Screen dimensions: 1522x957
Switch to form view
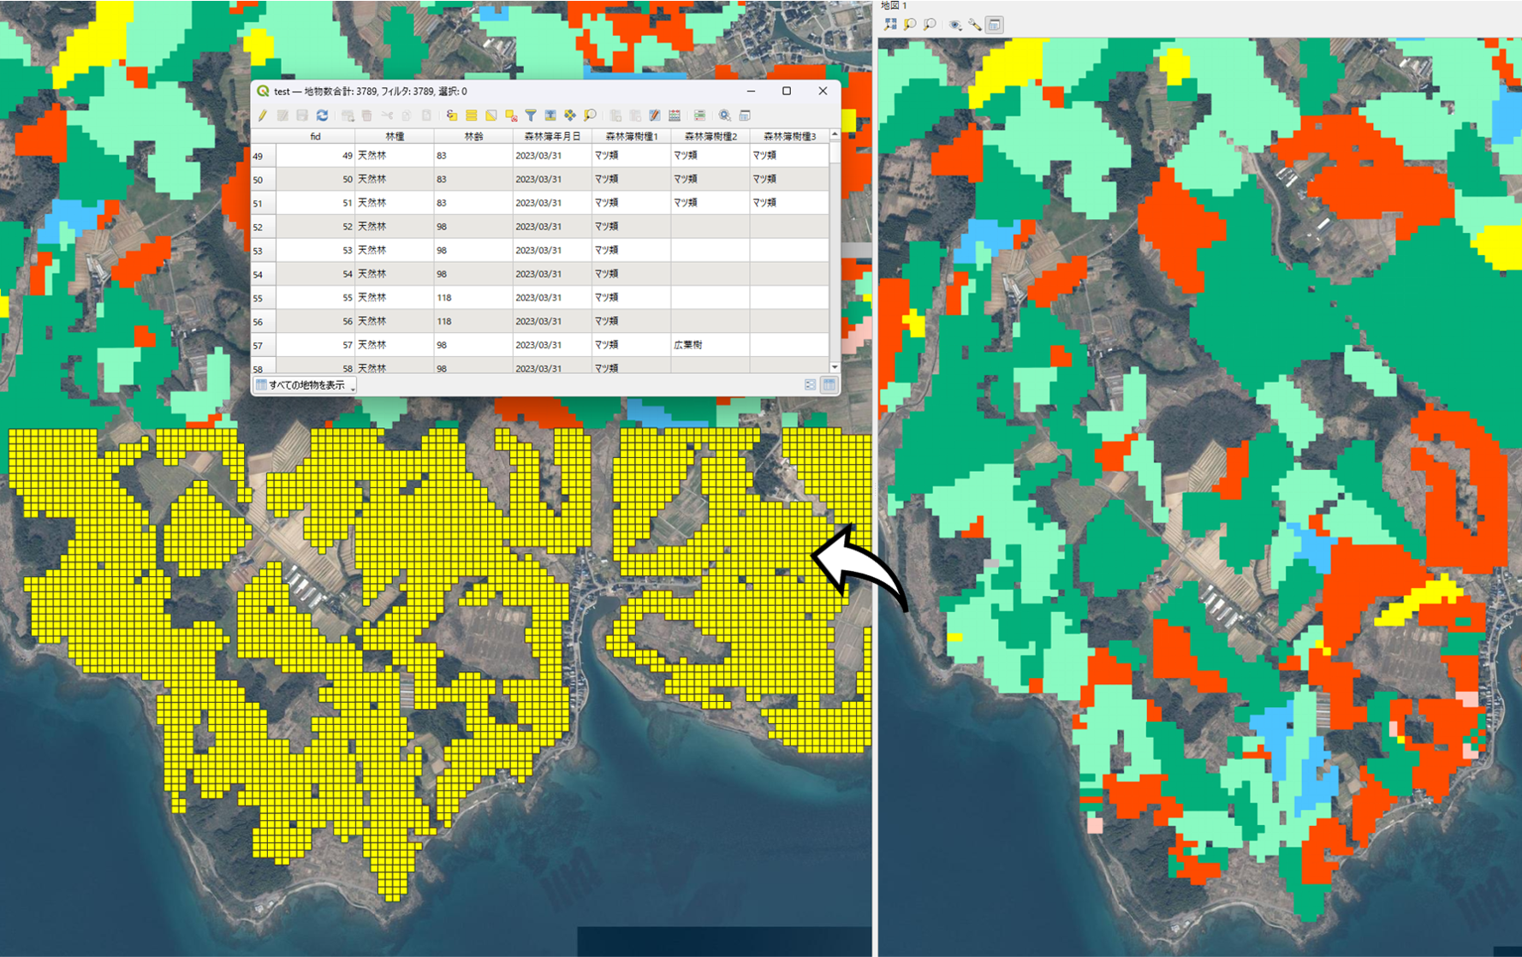(x=810, y=385)
